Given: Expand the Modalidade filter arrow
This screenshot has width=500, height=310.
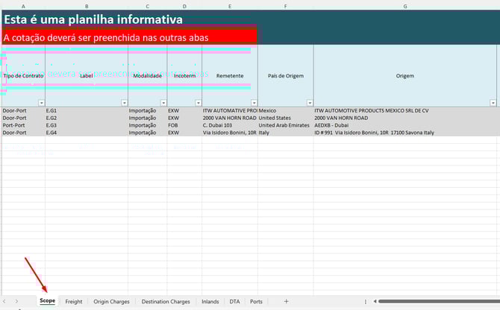Looking at the screenshot, I should [x=163, y=103].
